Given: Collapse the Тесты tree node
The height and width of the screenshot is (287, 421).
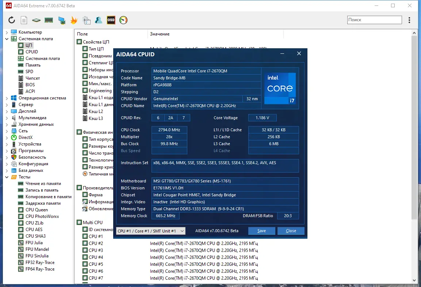Looking at the screenshot, I should coord(7,177).
